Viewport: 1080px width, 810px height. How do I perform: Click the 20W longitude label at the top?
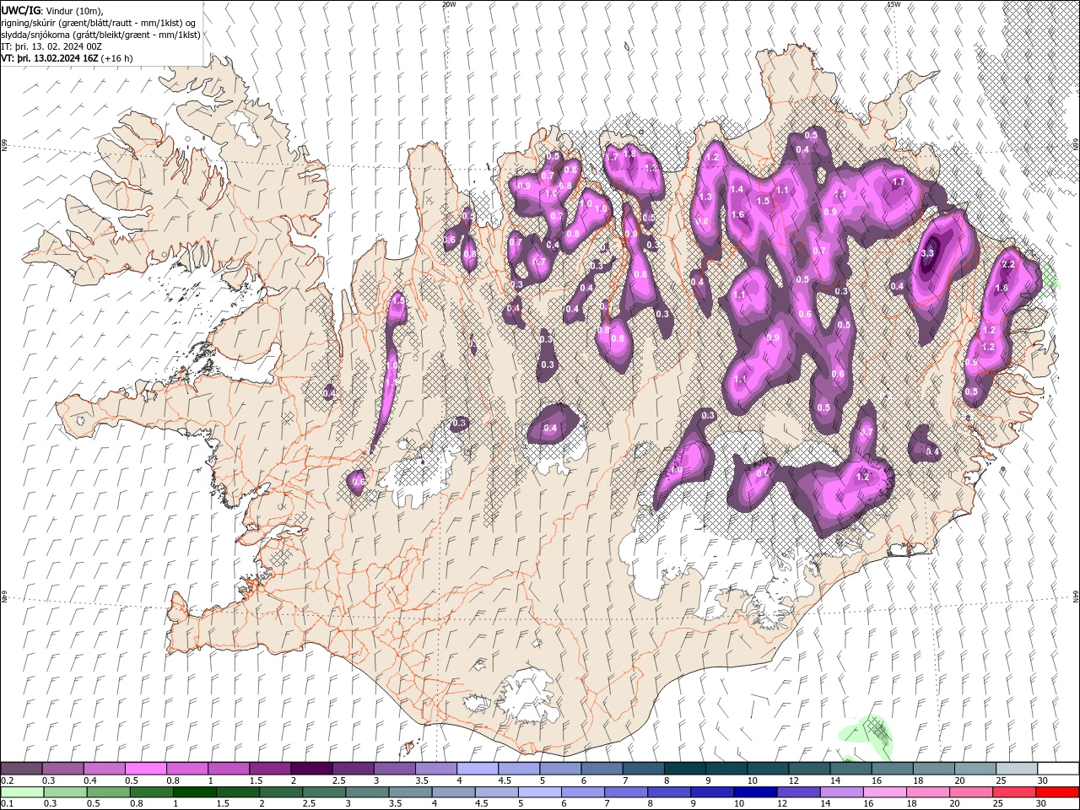click(450, 4)
